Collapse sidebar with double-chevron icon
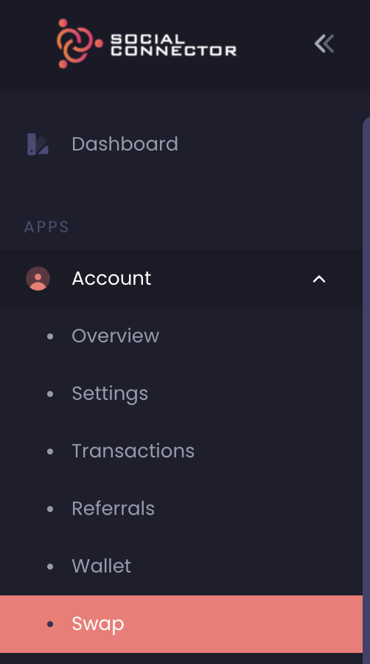Viewport: 370px width, 664px height. tap(324, 44)
